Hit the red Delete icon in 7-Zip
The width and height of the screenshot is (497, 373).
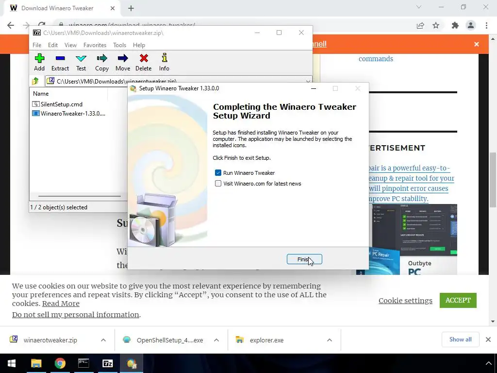[144, 63]
